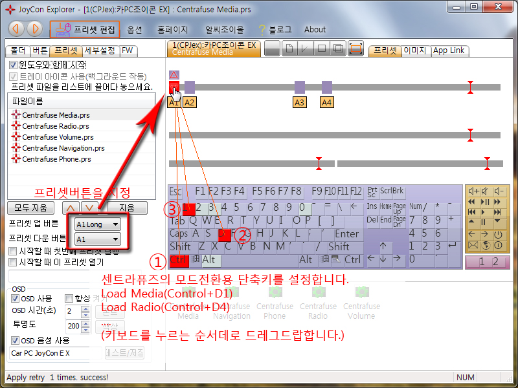This screenshot has height=388, width=518.
Task: Click the previous track media key icon
Action: (472, 212)
